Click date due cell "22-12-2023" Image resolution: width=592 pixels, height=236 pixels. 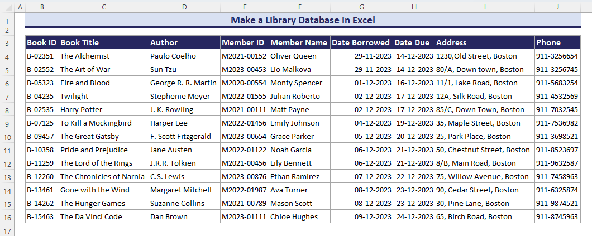(x=414, y=176)
